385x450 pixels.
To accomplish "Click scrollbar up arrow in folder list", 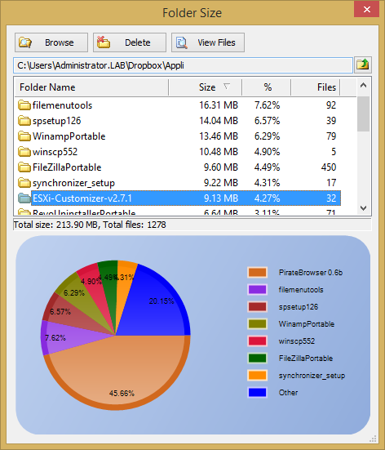I will (x=364, y=85).
